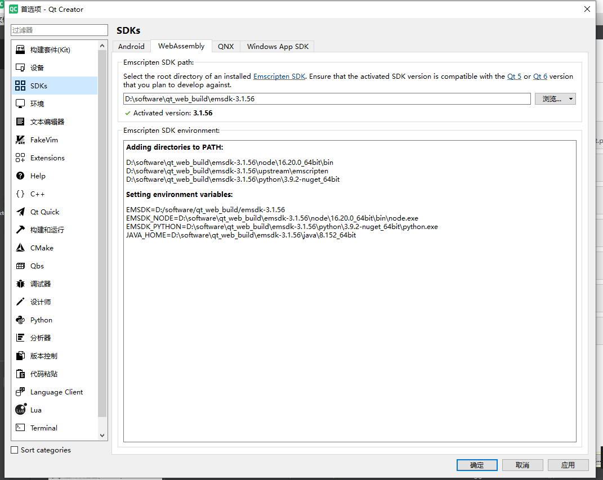Click the JAVA_HOME environment variable line
The height and width of the screenshot is (480, 603).
(241, 235)
